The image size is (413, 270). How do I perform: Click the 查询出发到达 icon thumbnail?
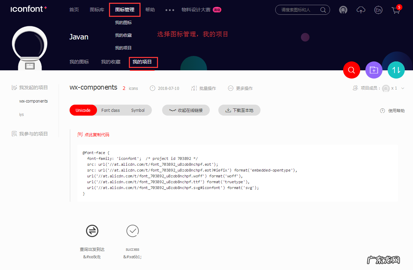tap(92, 231)
